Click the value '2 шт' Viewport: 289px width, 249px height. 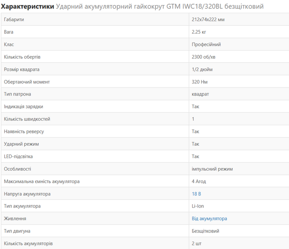(x=197, y=244)
